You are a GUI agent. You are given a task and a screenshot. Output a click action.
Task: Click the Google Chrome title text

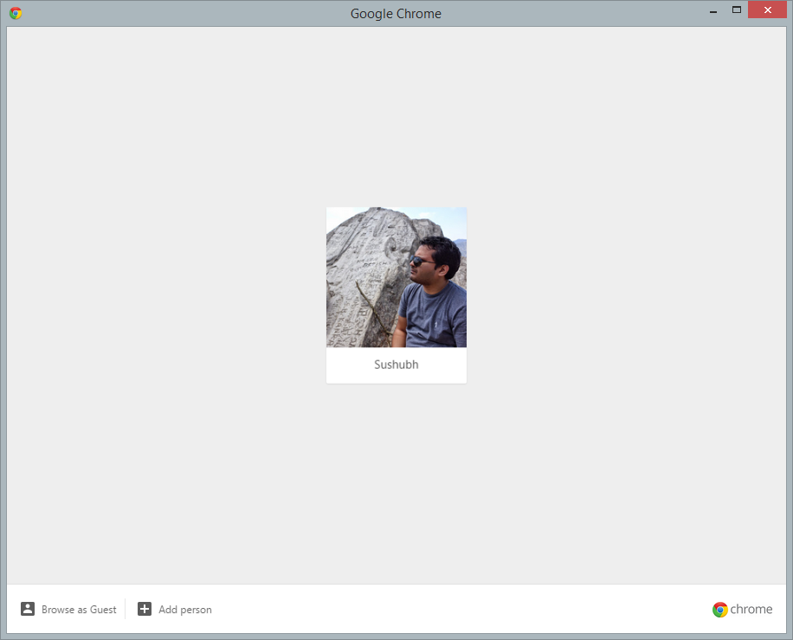396,13
